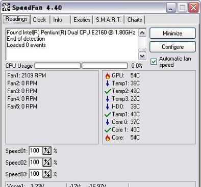The height and width of the screenshot is (187, 201).
Task: Click the 'End of detection' log line
Action: [x=26, y=39]
